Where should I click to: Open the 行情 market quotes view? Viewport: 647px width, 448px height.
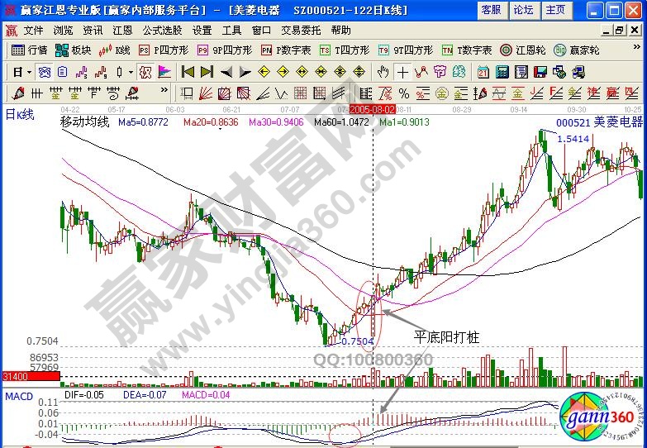[x=30, y=50]
